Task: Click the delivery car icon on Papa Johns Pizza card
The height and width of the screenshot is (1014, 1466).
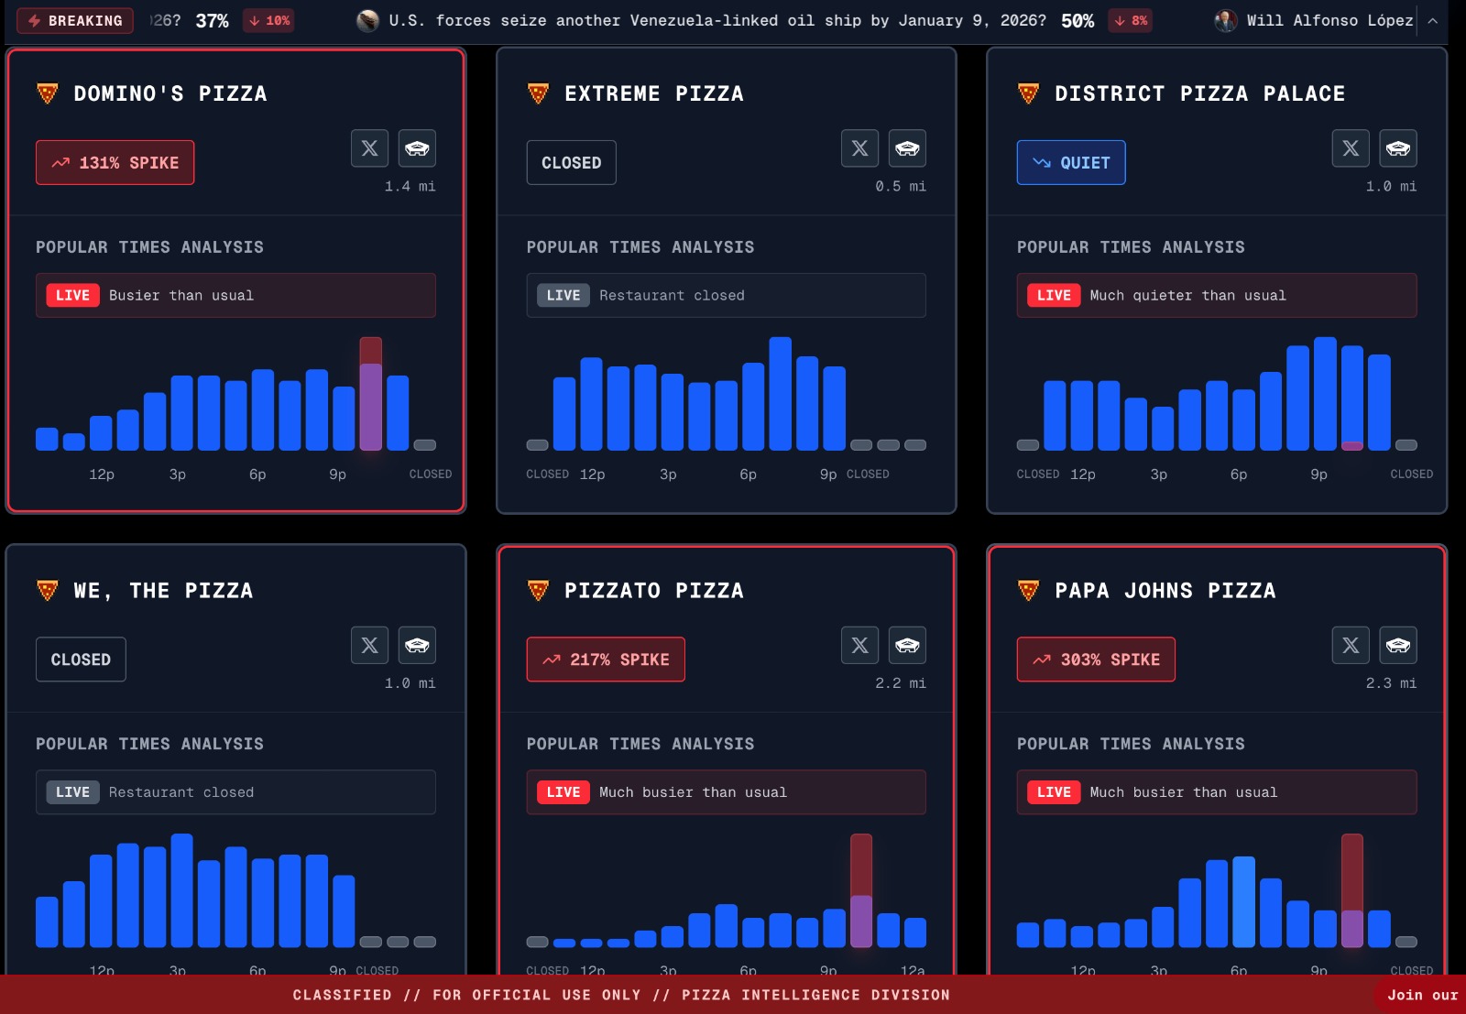Action: pyautogui.click(x=1398, y=645)
